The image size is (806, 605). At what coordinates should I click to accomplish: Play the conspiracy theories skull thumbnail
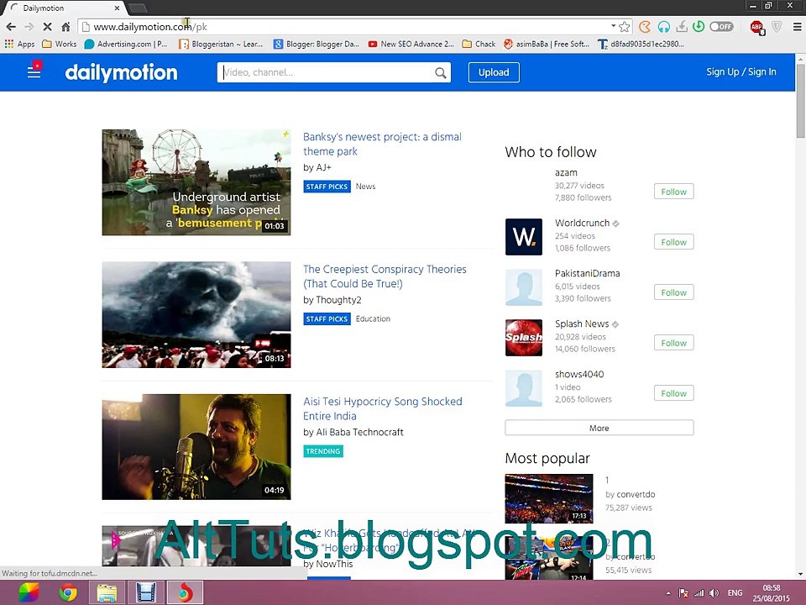click(x=196, y=314)
